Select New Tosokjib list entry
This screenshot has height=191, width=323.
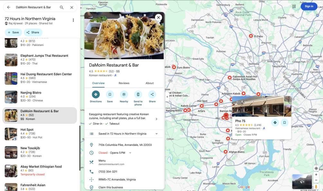pos(40,152)
